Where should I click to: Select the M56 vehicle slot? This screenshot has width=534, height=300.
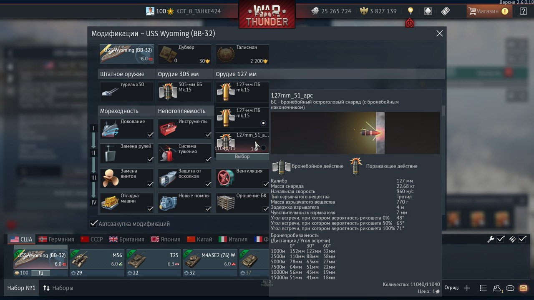coord(97,259)
